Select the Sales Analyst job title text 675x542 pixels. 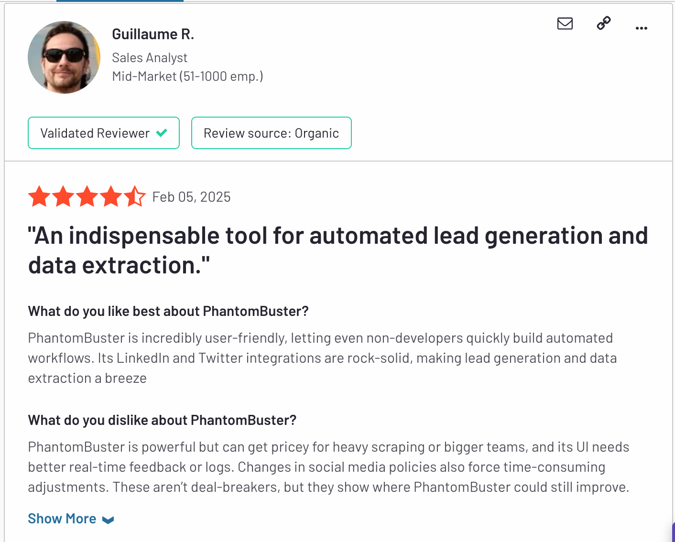(150, 58)
